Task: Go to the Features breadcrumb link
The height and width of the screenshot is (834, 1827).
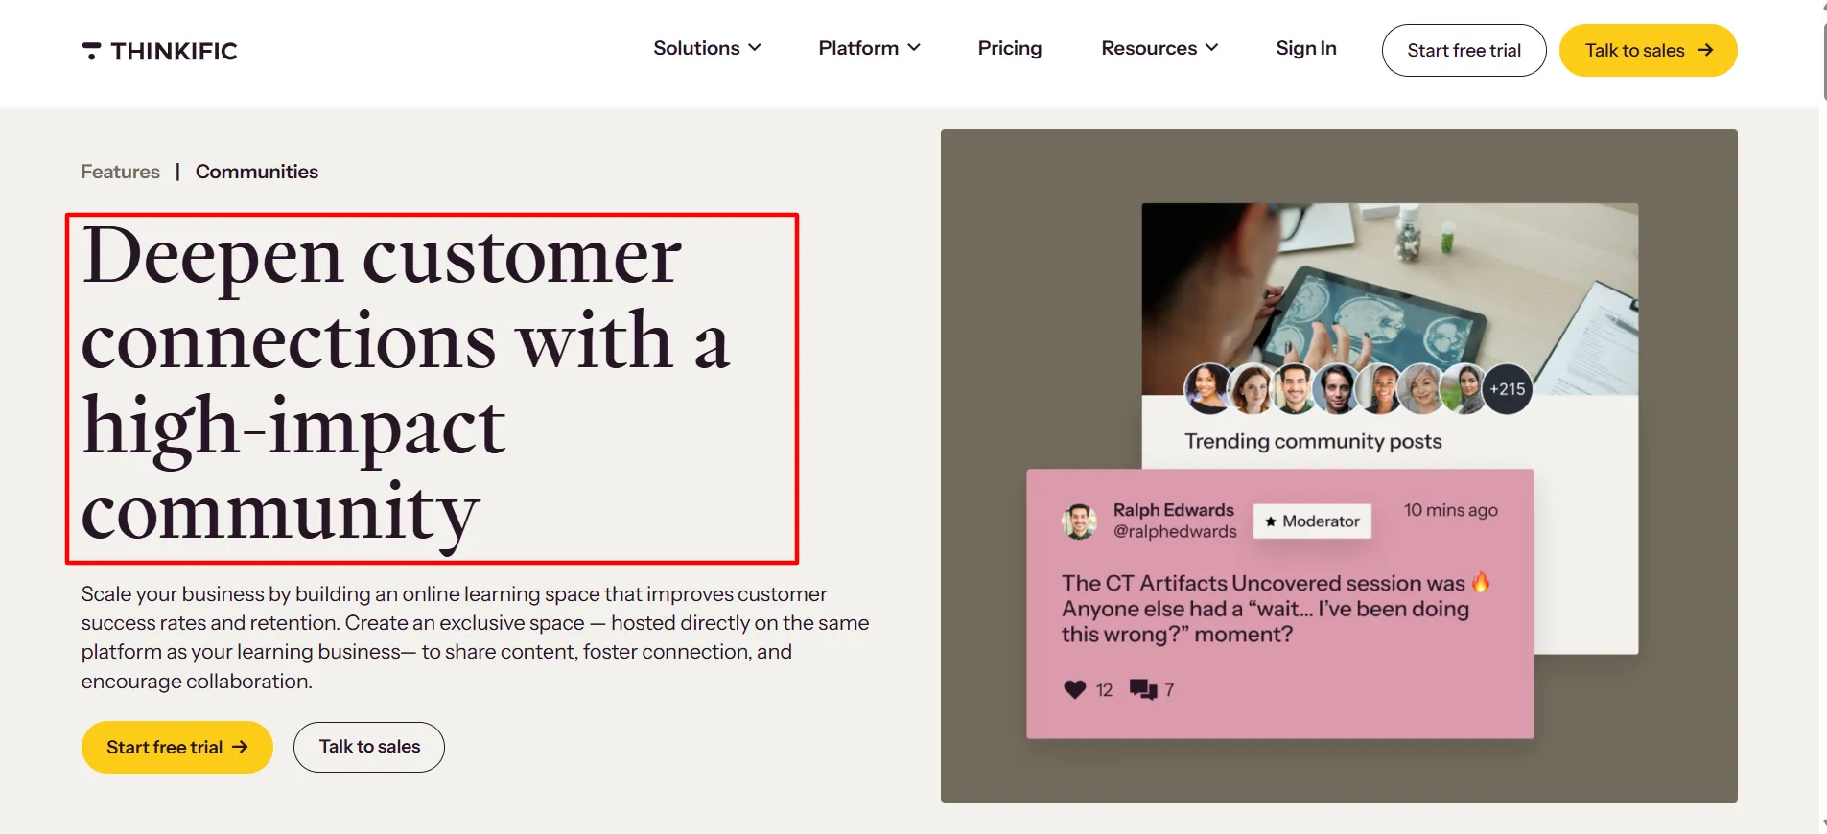Action: coord(121,172)
